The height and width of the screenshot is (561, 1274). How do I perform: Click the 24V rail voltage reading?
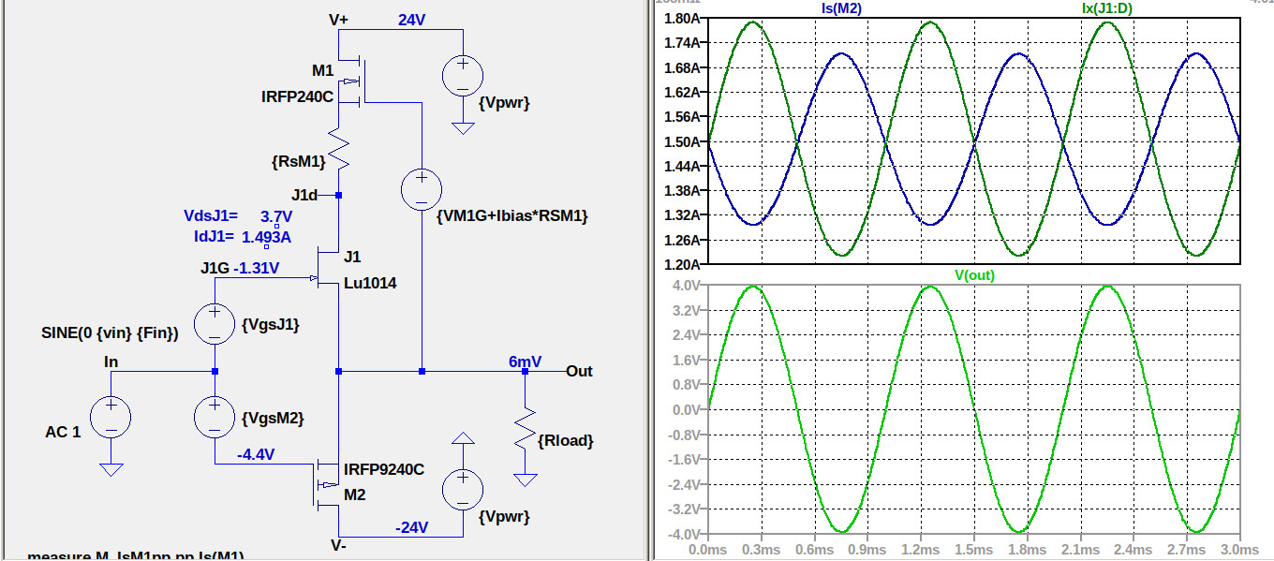[x=412, y=20]
